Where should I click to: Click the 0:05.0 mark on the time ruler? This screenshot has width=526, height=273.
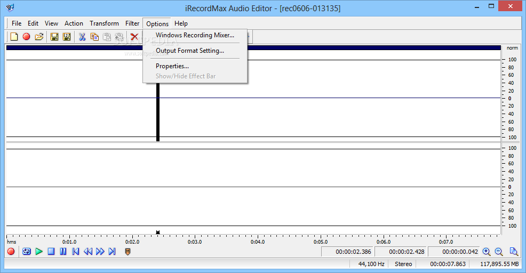[x=321, y=242]
